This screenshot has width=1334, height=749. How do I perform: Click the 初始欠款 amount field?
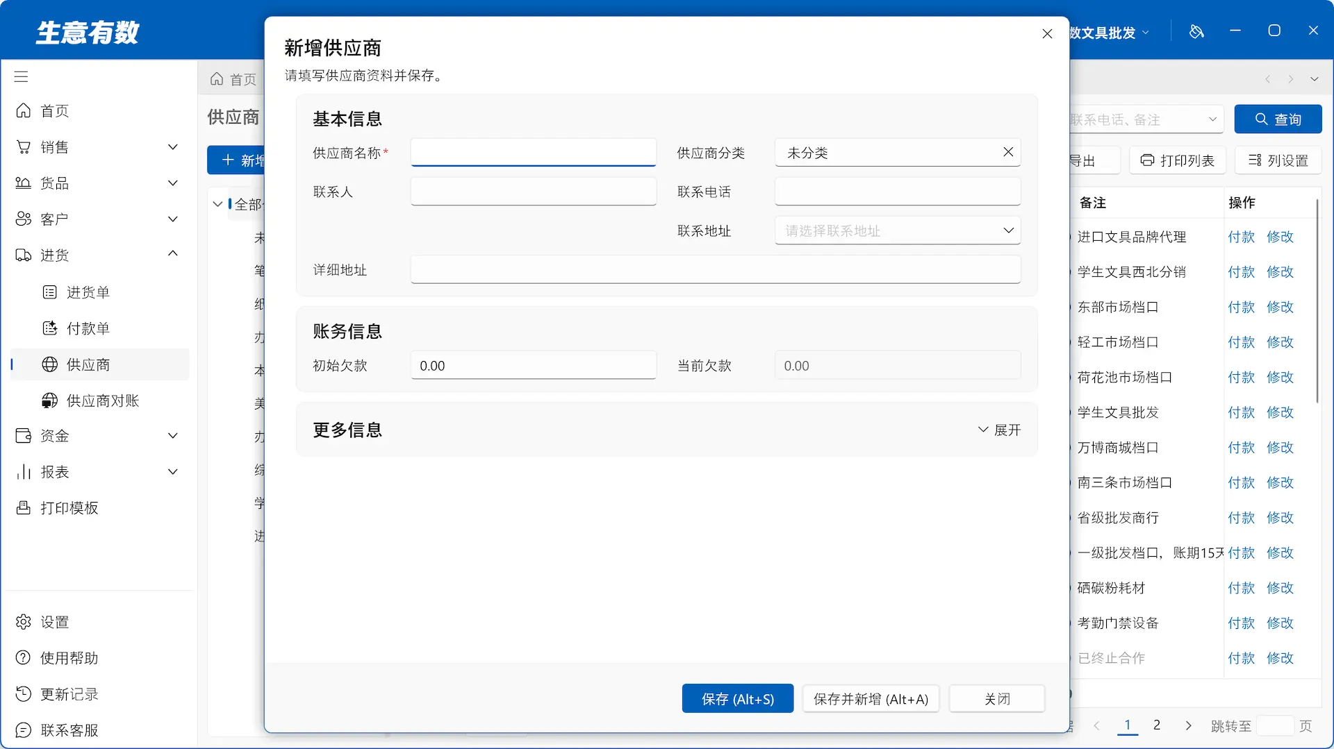point(533,365)
